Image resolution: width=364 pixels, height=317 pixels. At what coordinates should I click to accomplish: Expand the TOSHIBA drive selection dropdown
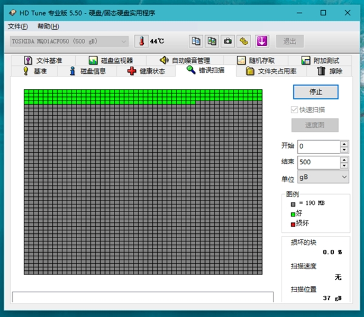(x=124, y=41)
